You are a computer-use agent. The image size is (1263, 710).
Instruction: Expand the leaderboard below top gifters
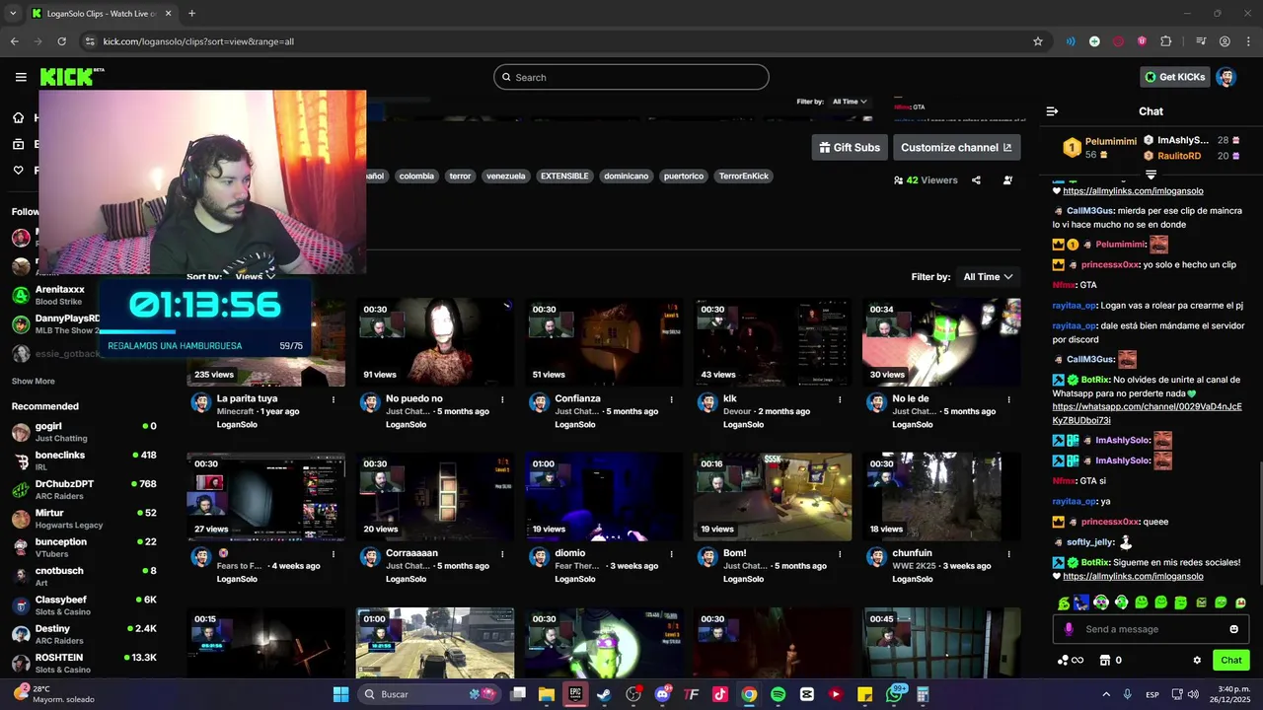(x=1151, y=174)
